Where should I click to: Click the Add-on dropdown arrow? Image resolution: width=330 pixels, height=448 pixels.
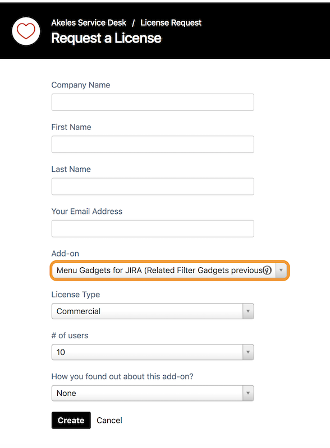coord(281,270)
